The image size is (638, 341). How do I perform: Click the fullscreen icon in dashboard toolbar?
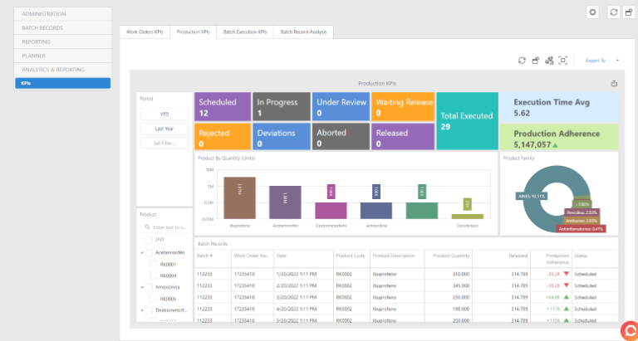tap(563, 61)
